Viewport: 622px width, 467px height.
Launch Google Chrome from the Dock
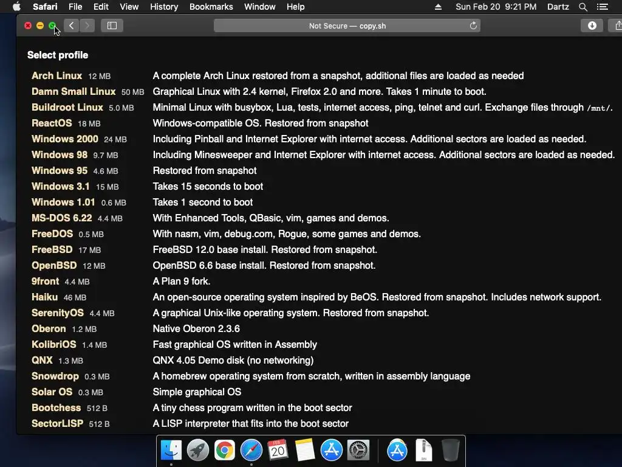point(225,451)
